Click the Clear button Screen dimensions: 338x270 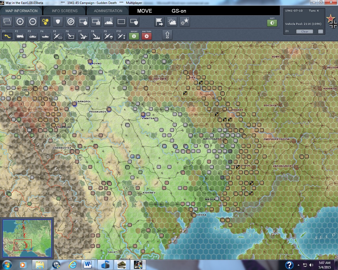[x=304, y=31]
